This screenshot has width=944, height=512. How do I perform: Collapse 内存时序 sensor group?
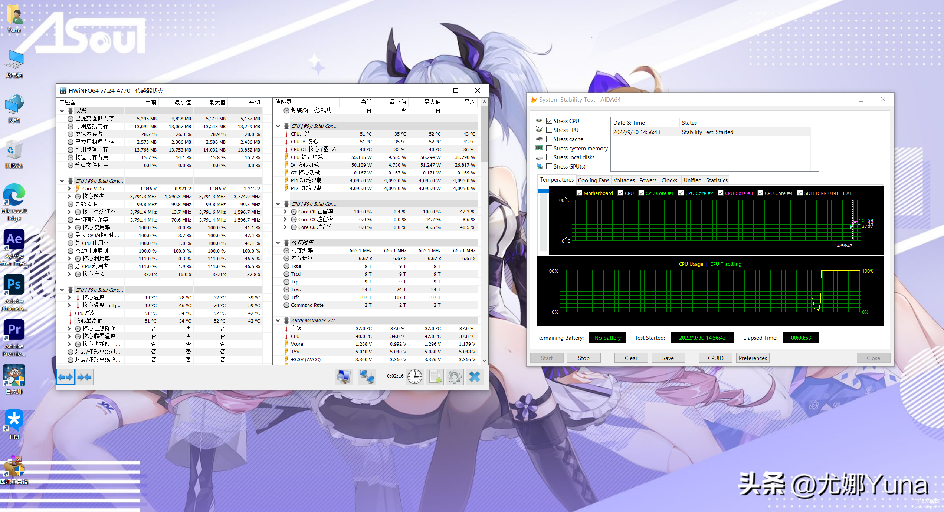pyautogui.click(x=278, y=243)
